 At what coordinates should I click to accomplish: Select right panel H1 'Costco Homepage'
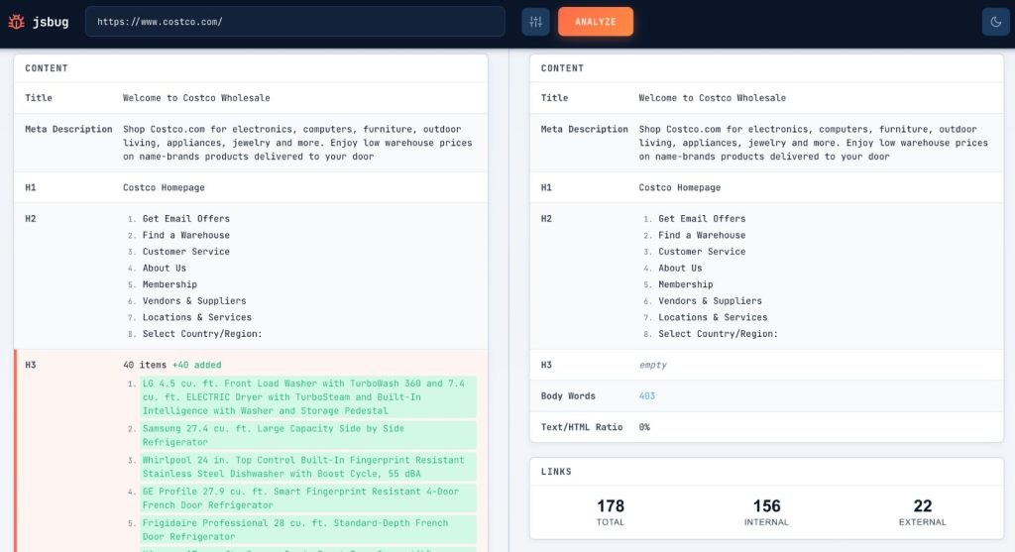click(680, 187)
